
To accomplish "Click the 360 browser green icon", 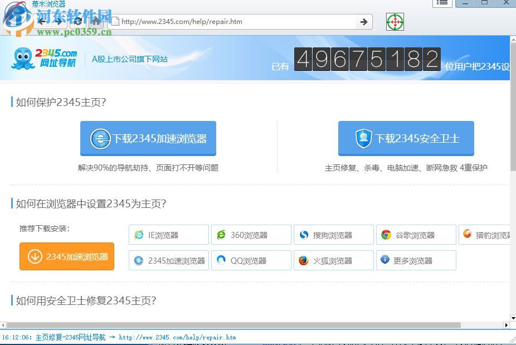I will 221,235.
